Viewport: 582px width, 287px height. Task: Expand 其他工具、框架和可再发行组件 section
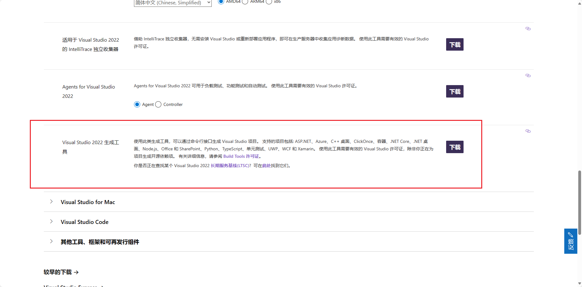click(x=289, y=242)
